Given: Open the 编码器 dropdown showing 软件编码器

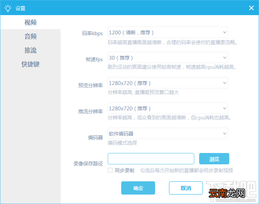Looking at the screenshot, I should coord(168,133).
